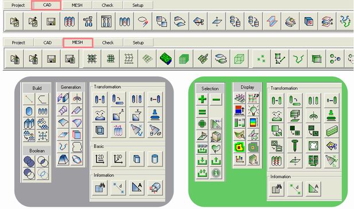Click the green plus Selection add icon
This screenshot has height=209, width=354.
(x=202, y=99)
